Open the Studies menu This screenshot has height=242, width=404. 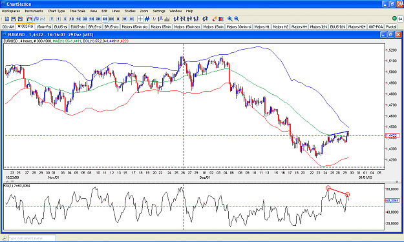pos(130,11)
